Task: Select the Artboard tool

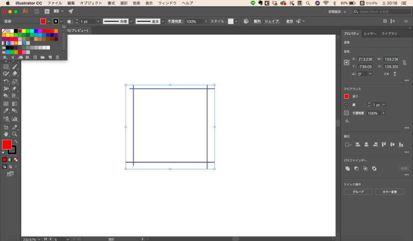Action: click(6, 127)
